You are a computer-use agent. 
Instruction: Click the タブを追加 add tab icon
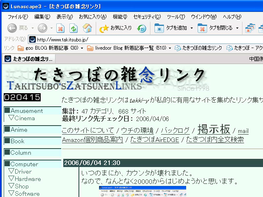(x=159, y=28)
